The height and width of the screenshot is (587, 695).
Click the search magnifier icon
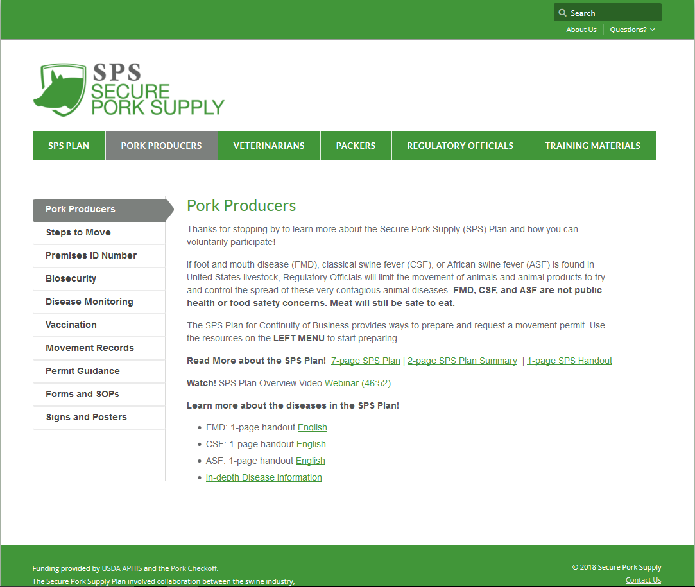(x=562, y=13)
